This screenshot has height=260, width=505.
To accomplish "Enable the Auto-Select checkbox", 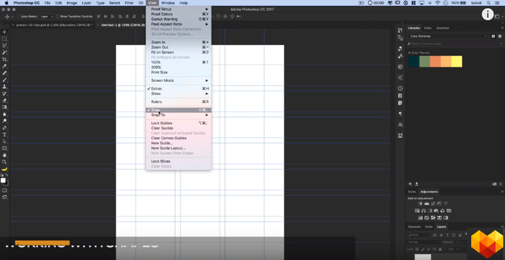I will click(17, 17).
